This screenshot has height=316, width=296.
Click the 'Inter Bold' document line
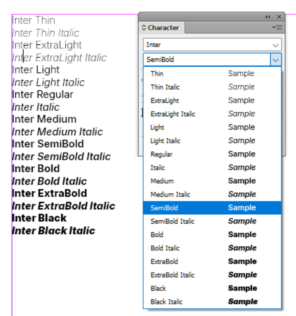click(x=36, y=169)
